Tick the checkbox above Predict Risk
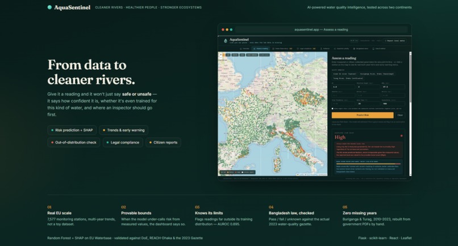The image size is (458, 246). click(x=332, y=109)
